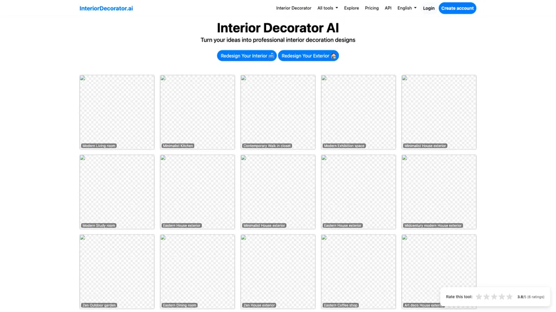
Task: Click the Redesign Your Exterior button
Action: [308, 55]
